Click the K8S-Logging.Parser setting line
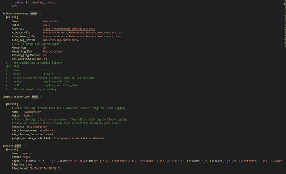The height and width of the screenshot is (174, 286). [29, 55]
